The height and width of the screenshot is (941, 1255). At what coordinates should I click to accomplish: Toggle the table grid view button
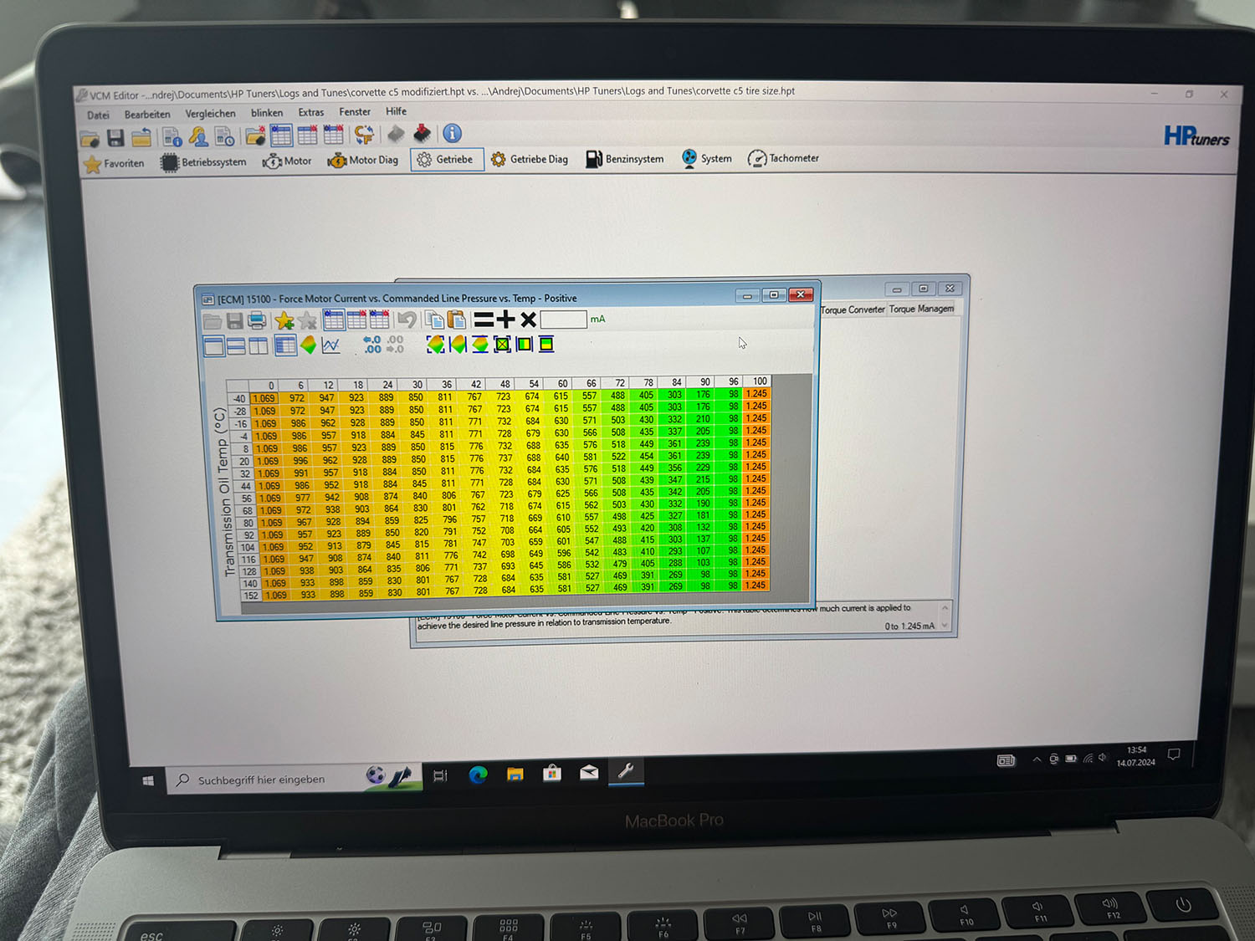click(285, 345)
